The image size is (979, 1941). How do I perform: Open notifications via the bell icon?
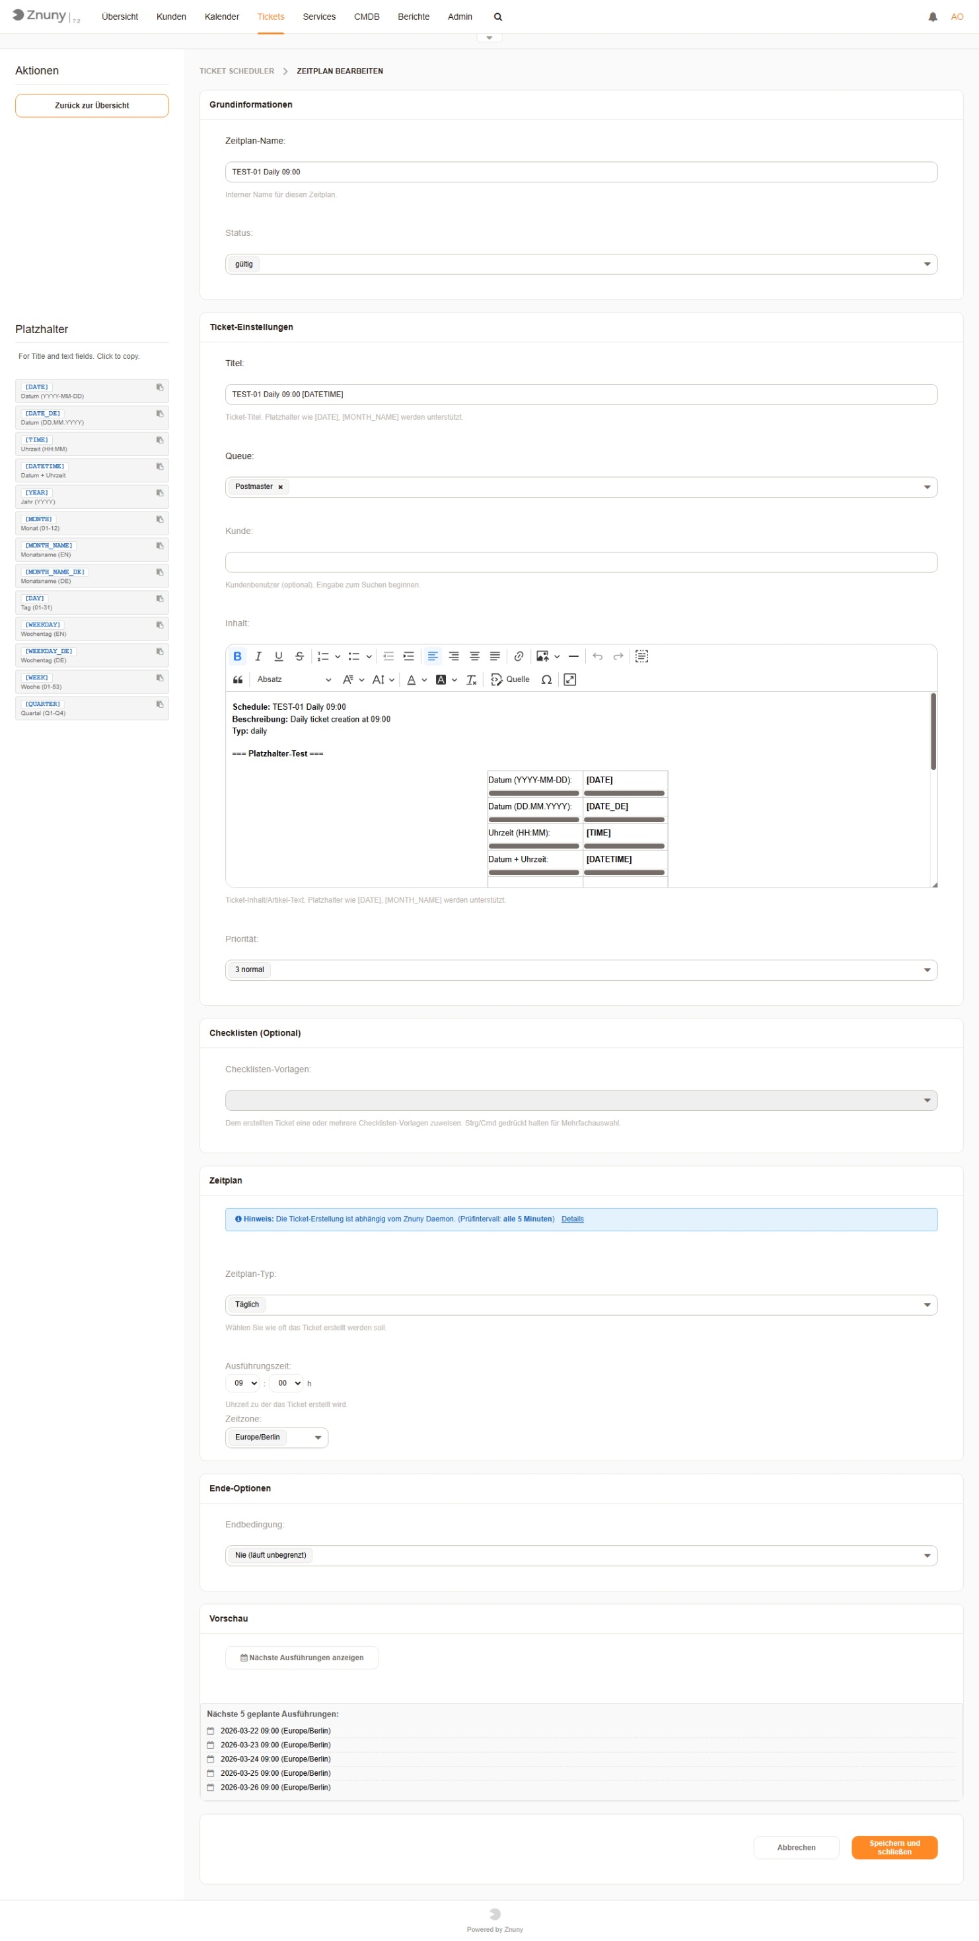click(x=932, y=17)
